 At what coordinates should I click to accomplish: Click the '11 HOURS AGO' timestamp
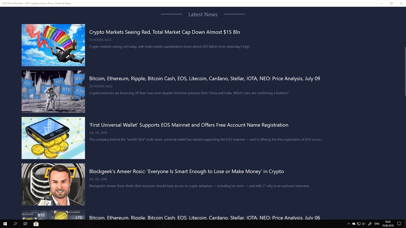[100, 40]
